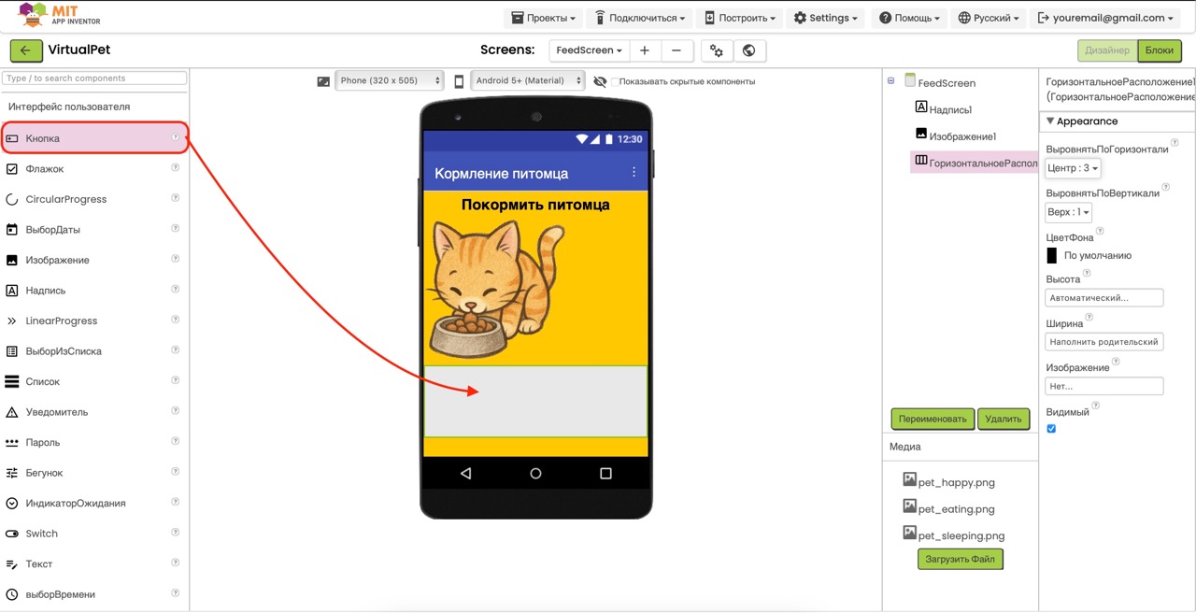Select the CircularProgress component

tap(94, 199)
